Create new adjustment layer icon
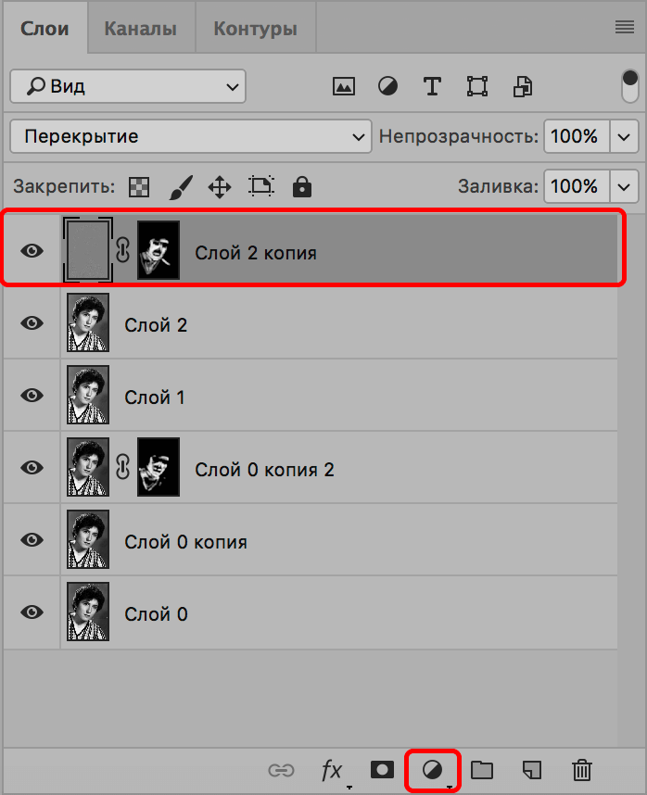Viewport: 647px width, 795px height. 432,769
